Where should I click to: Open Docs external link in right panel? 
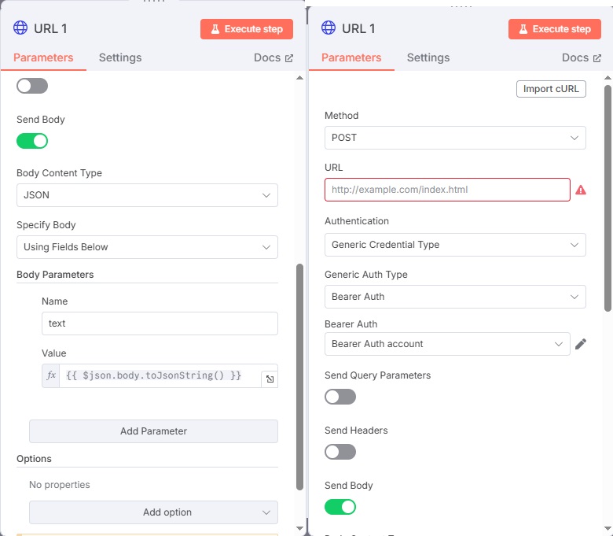click(x=582, y=57)
